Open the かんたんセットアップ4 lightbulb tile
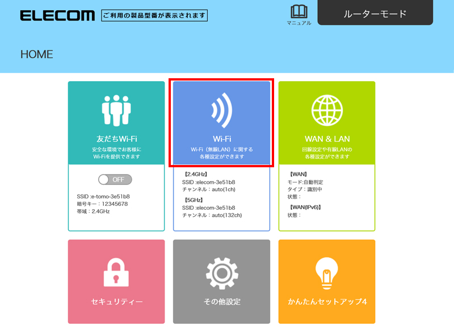This screenshot has width=454, height=330. click(327, 281)
